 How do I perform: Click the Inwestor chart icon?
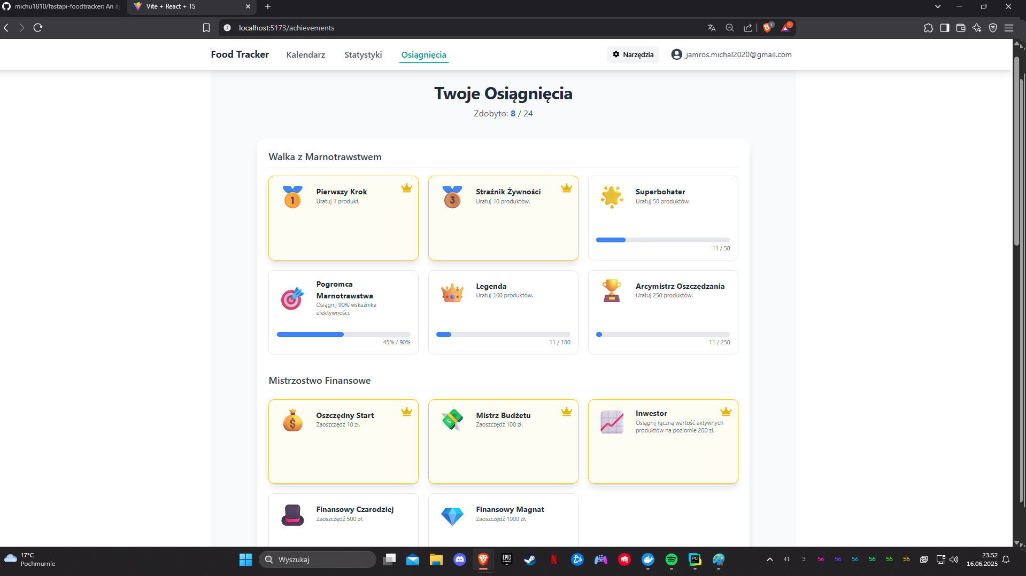612,422
